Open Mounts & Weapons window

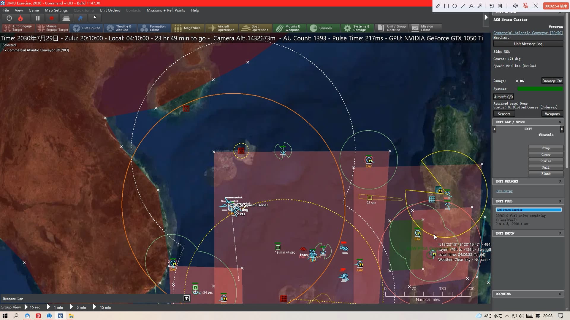point(289,28)
